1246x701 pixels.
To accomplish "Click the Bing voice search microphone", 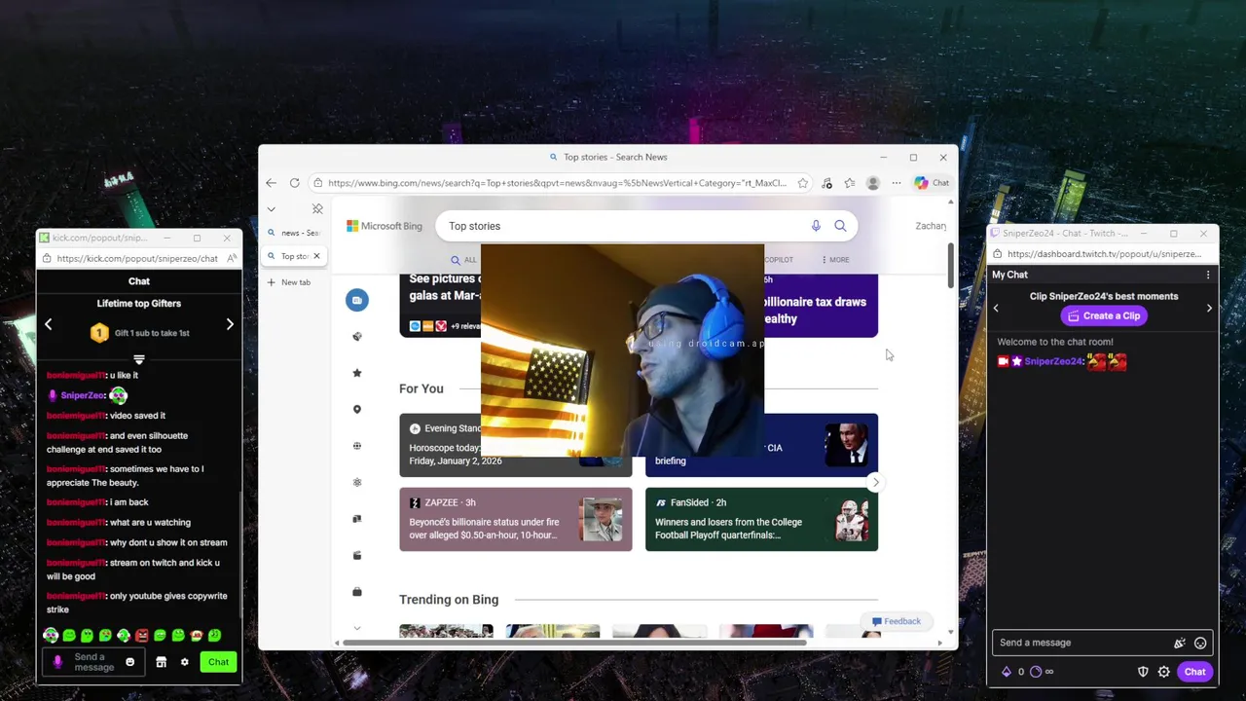I will point(816,226).
